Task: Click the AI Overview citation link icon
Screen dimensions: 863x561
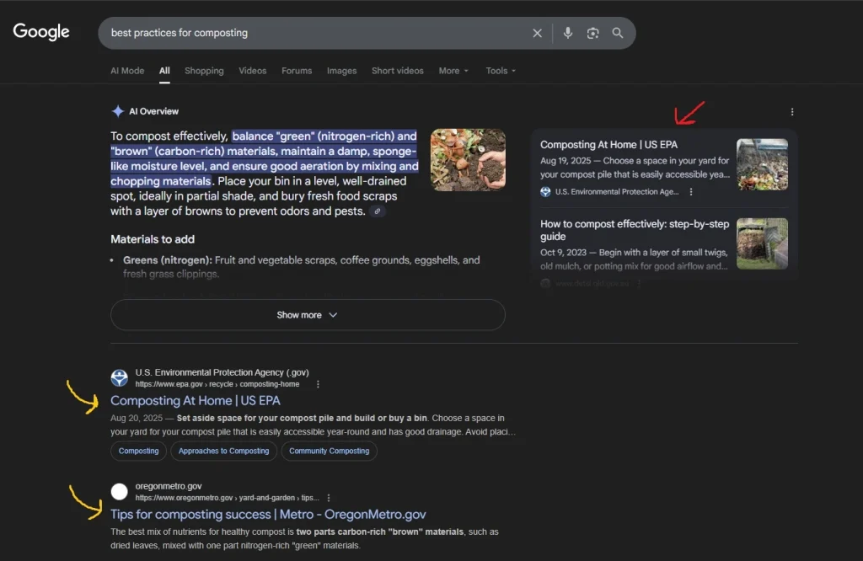Action: coord(378,211)
